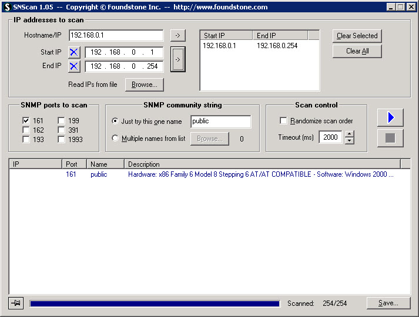Enable SNMP port 162
The width and height of the screenshot is (419, 317).
point(26,130)
